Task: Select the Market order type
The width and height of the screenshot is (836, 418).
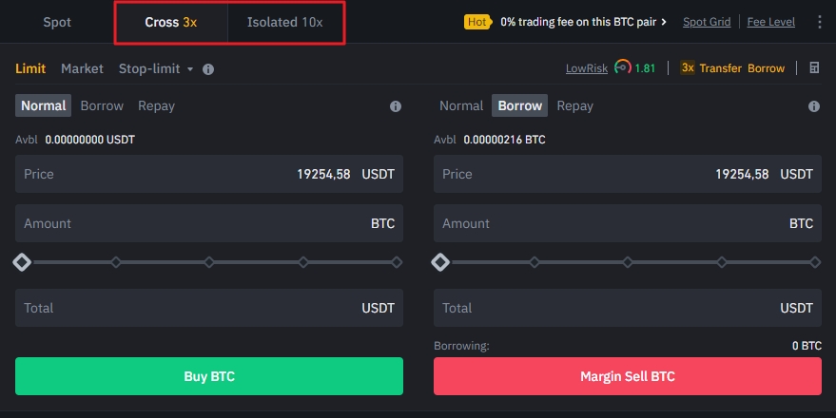Action: 82,68
